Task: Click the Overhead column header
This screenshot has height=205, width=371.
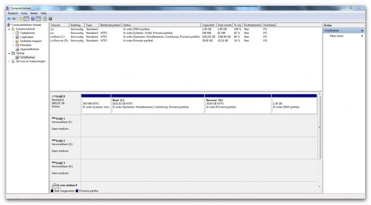Action: pyautogui.click(x=269, y=25)
